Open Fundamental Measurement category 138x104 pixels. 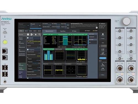22,55
